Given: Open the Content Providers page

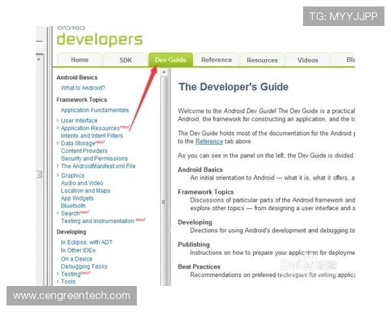Looking at the screenshot, I should pyautogui.click(x=84, y=151).
